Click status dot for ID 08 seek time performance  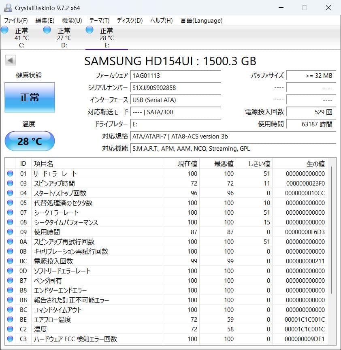coord(10,222)
